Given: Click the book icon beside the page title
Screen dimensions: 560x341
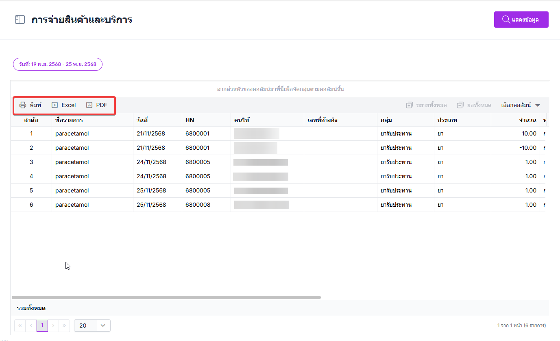Looking at the screenshot, I should pos(20,20).
